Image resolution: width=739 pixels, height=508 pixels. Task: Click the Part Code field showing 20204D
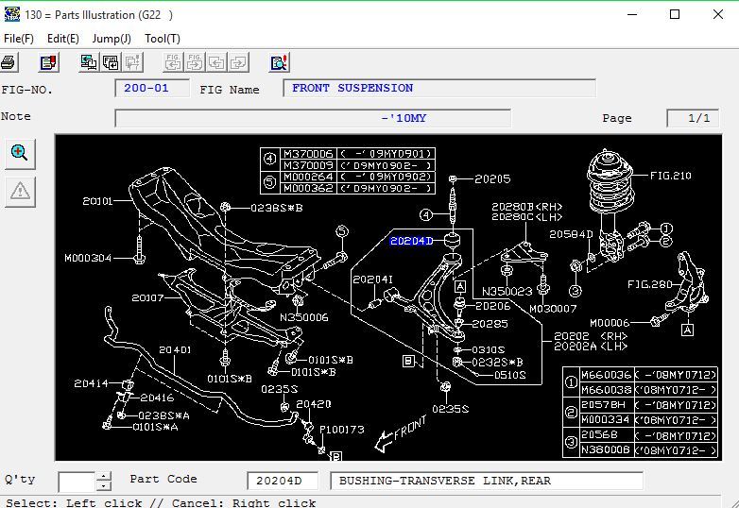(x=282, y=481)
